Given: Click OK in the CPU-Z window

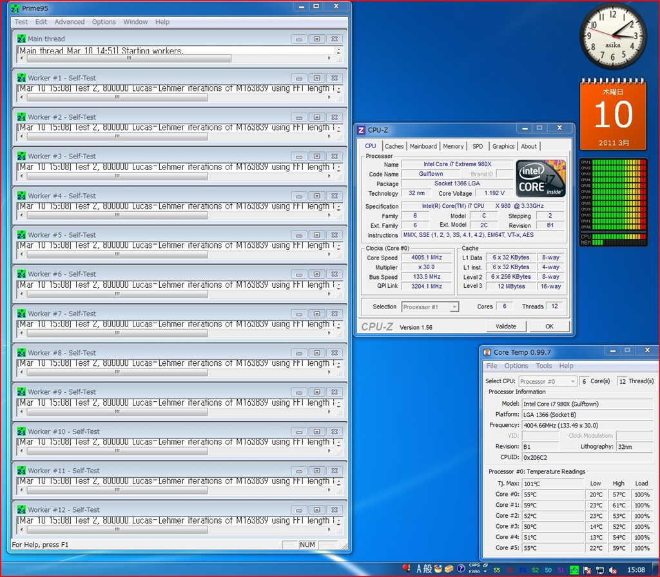Looking at the screenshot, I should [x=549, y=326].
